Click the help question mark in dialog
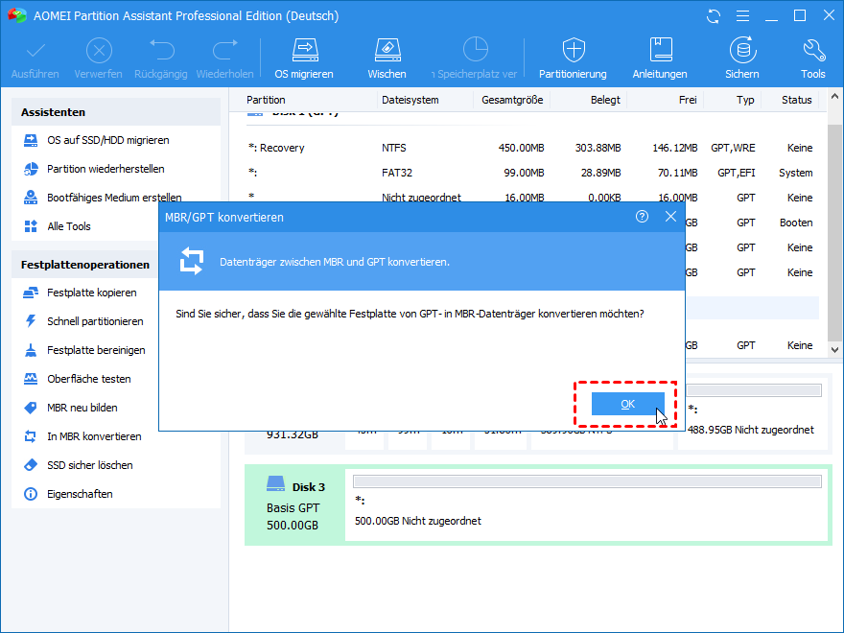Viewport: 844px width, 633px height. tap(642, 217)
